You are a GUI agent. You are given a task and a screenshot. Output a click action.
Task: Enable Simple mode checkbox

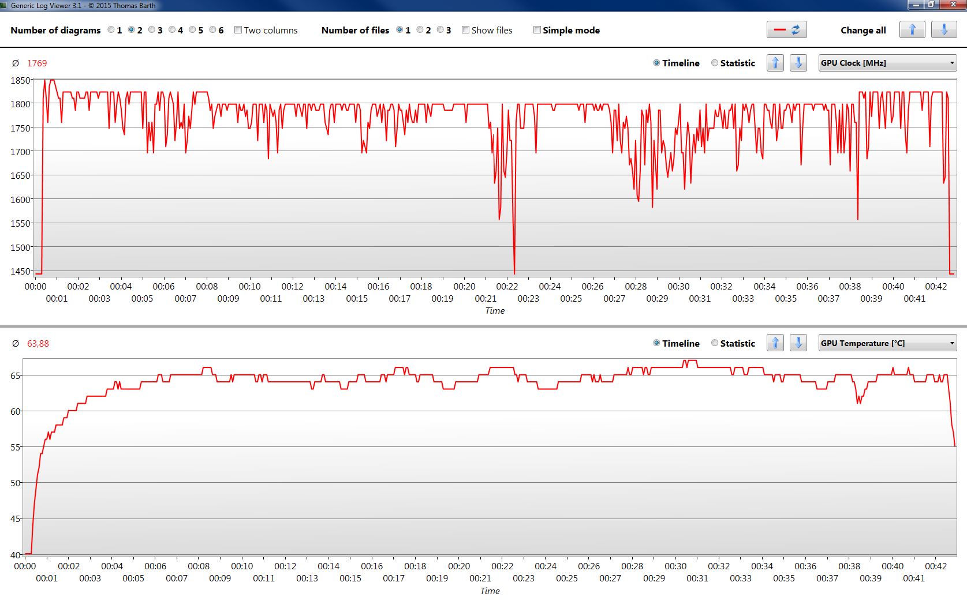(537, 30)
